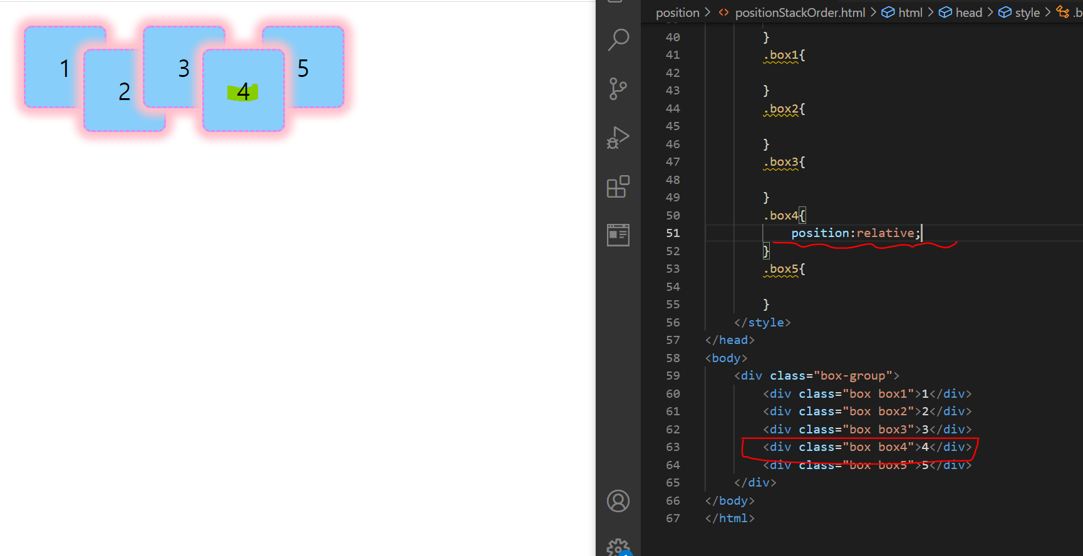
Task: Open the Source Control view
Action: 618,89
